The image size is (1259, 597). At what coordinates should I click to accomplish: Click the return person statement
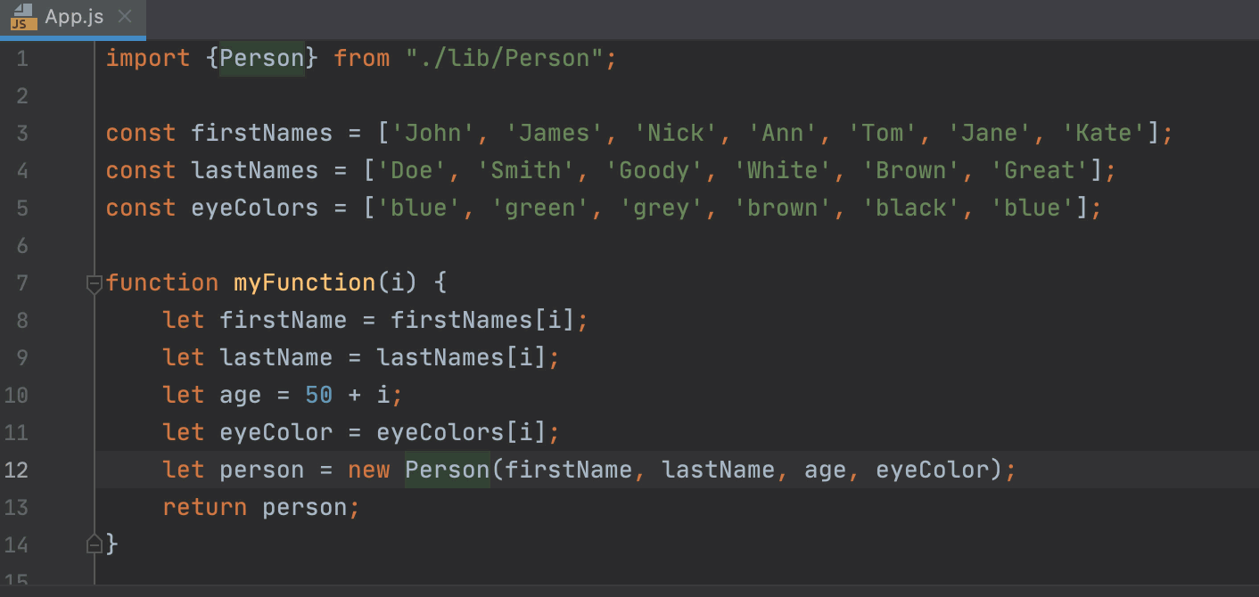pos(260,506)
